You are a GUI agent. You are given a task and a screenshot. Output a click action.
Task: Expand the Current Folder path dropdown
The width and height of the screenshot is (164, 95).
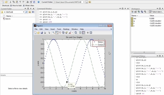84,2
